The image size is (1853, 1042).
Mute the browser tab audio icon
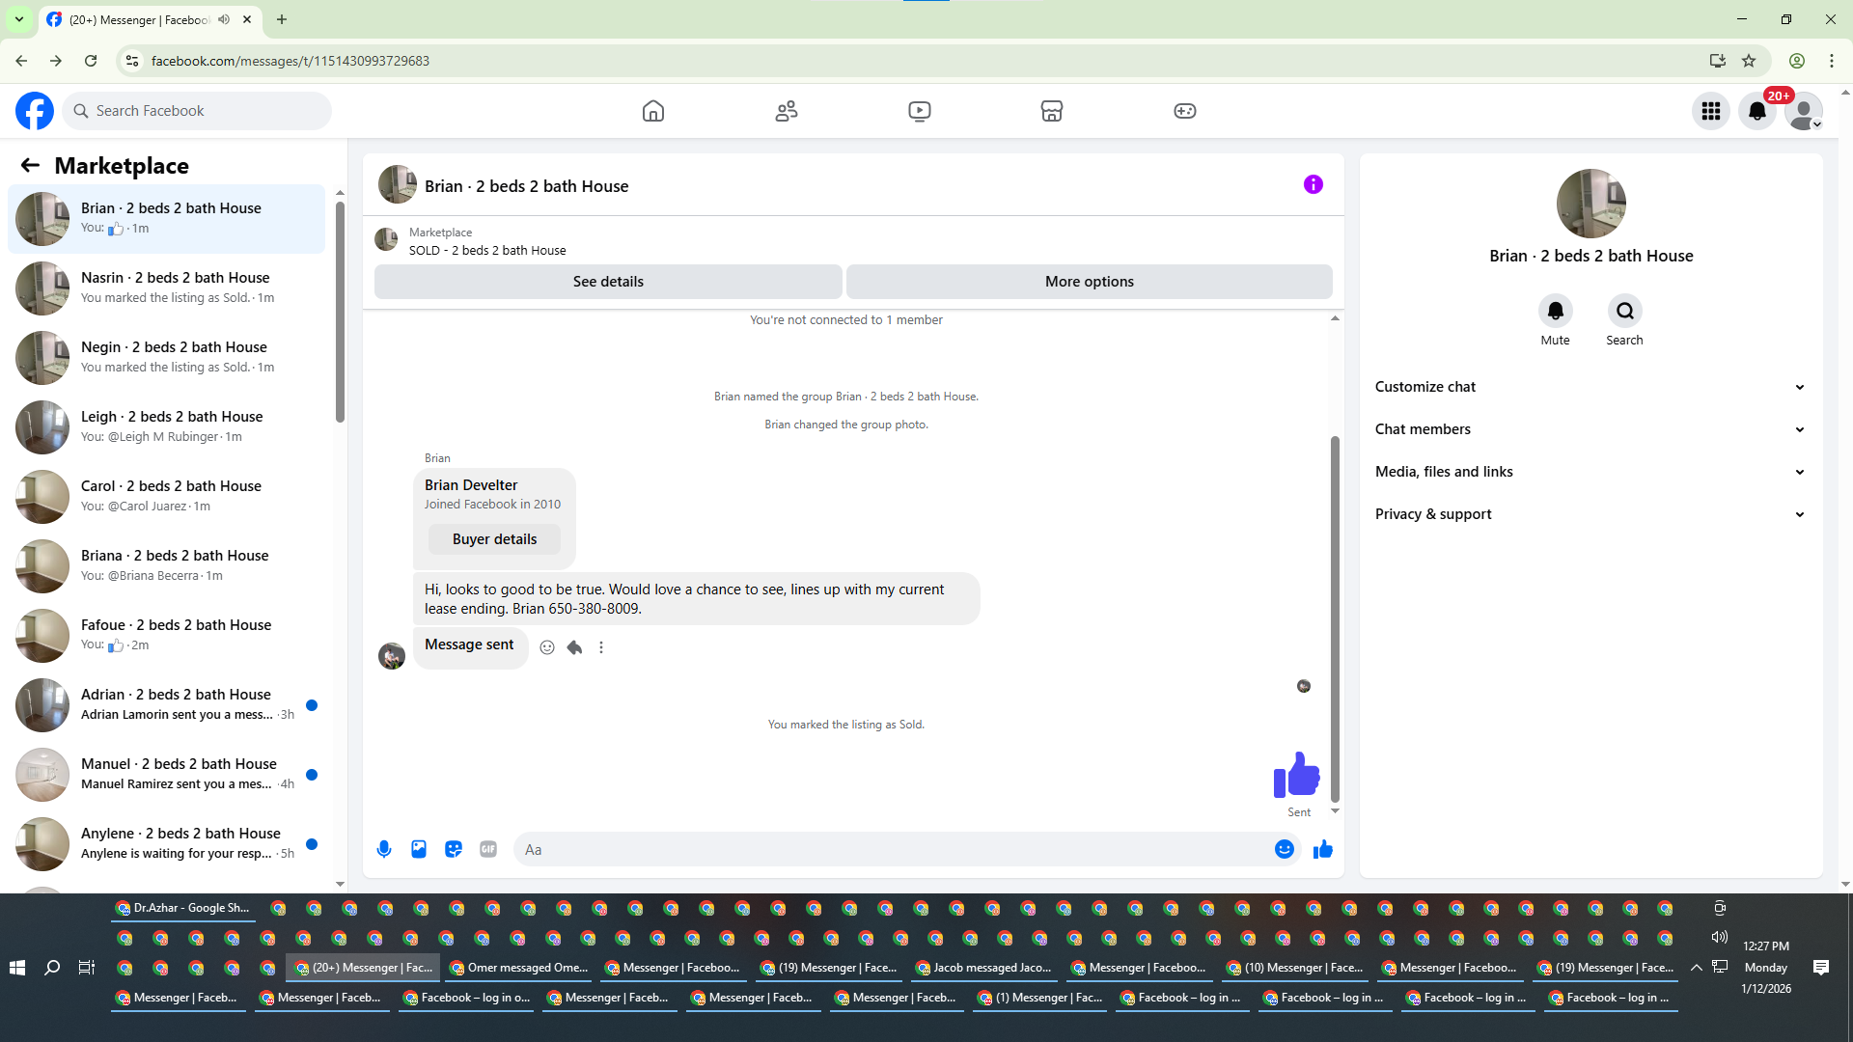point(224,19)
